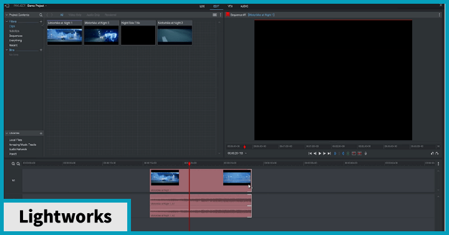This screenshot has height=235, width=449.
Task: Open the clip bin options menu
Action: pyautogui.click(x=221, y=15)
